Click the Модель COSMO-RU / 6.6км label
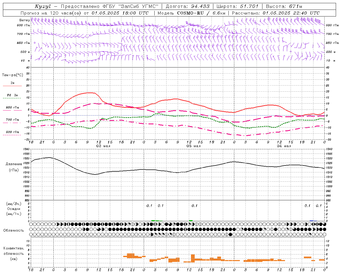The height and width of the screenshot is (272, 340). click(192, 13)
